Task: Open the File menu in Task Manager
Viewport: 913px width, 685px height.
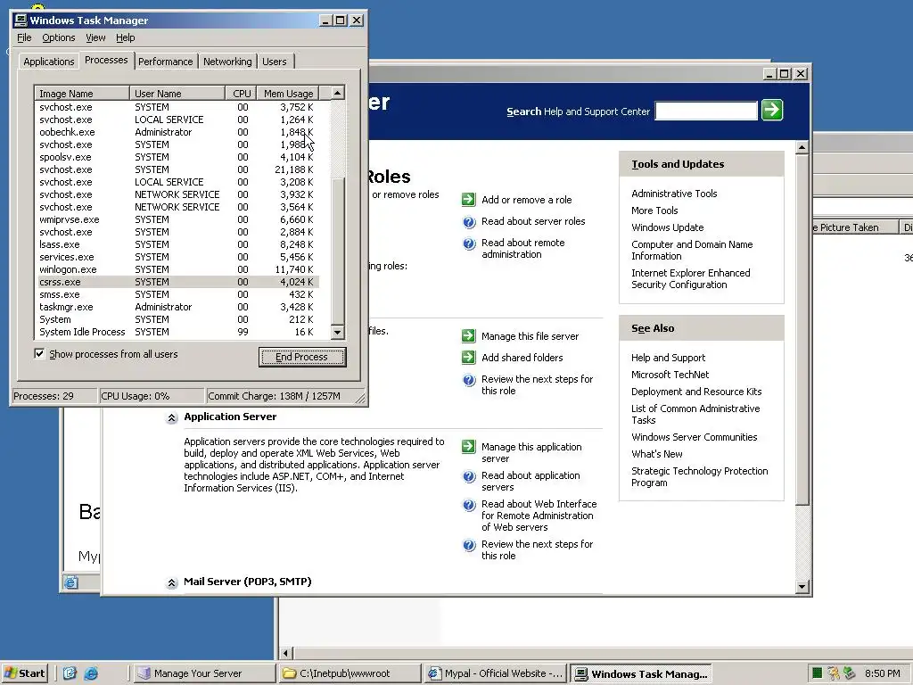Action: tap(24, 37)
